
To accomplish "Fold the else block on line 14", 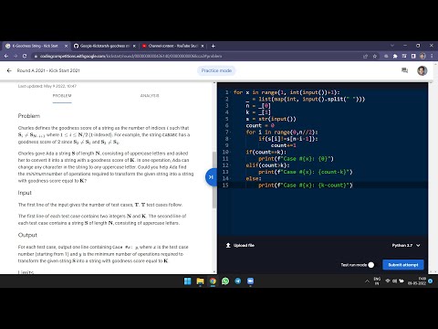I will click(231, 178).
